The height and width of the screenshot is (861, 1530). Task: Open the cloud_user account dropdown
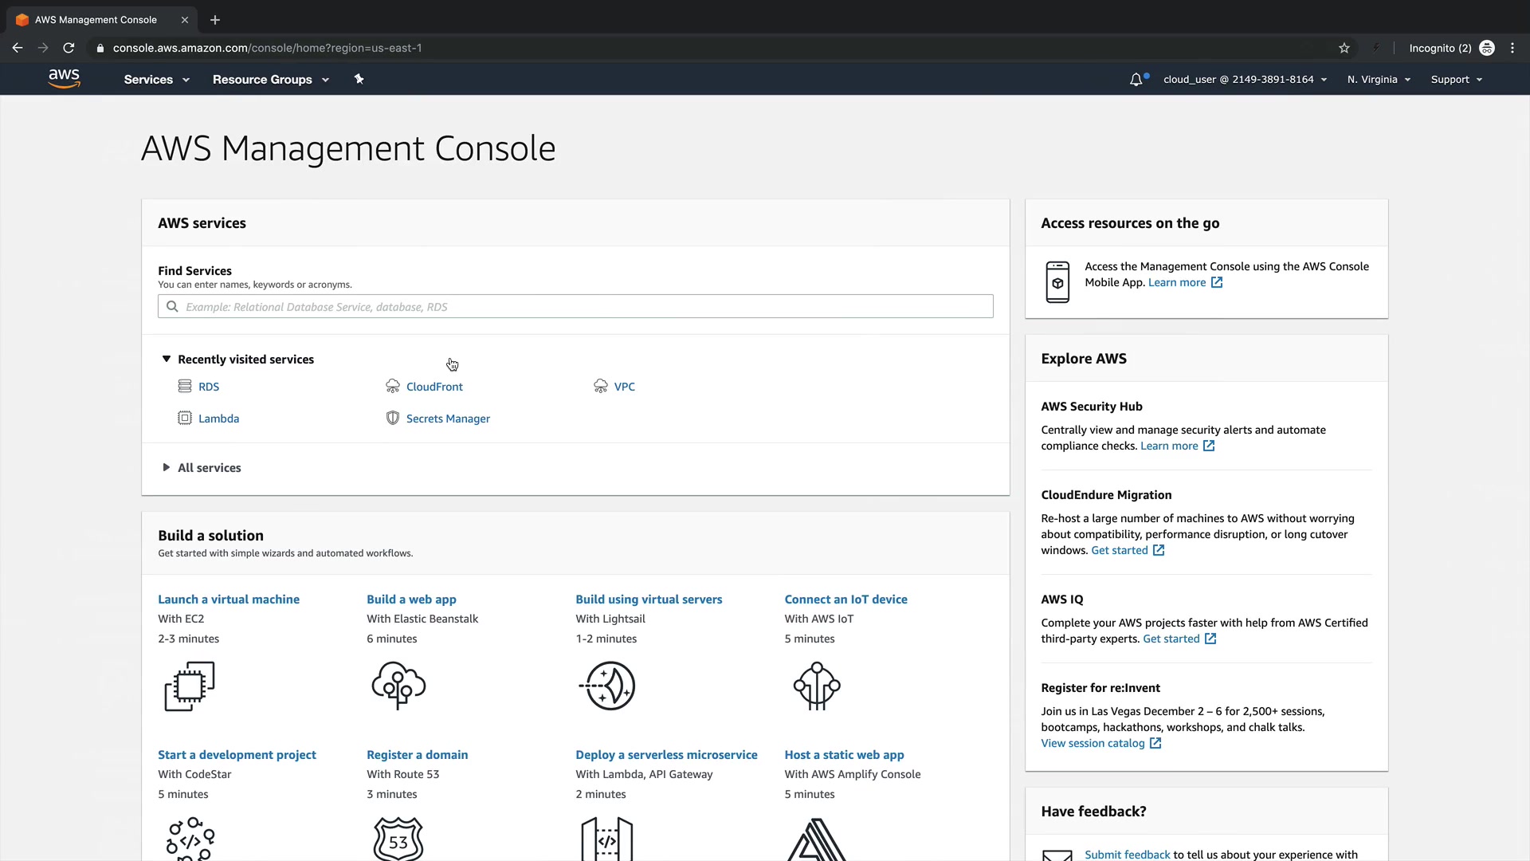coord(1245,80)
